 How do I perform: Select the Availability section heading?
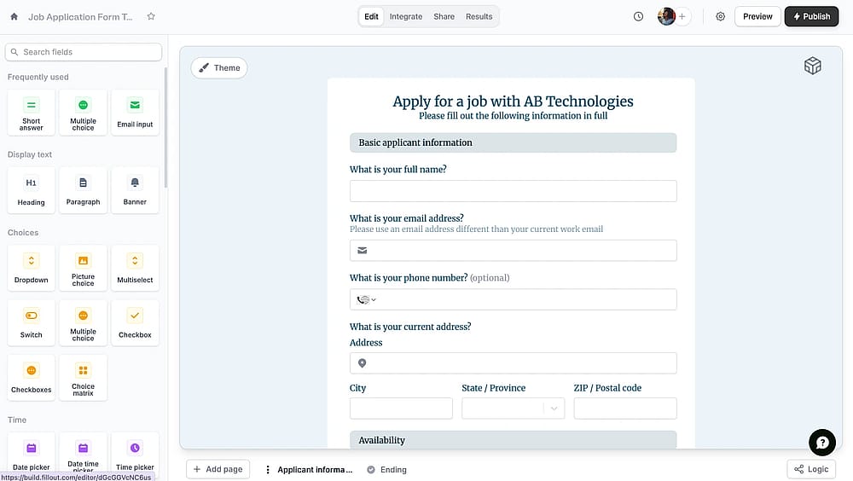point(513,440)
